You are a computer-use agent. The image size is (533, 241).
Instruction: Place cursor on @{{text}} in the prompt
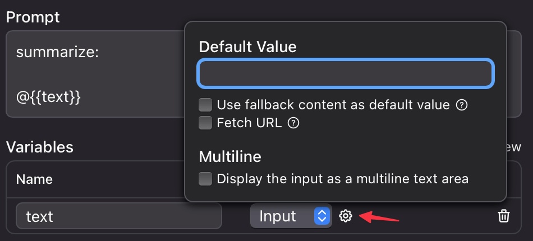pyautogui.click(x=49, y=98)
